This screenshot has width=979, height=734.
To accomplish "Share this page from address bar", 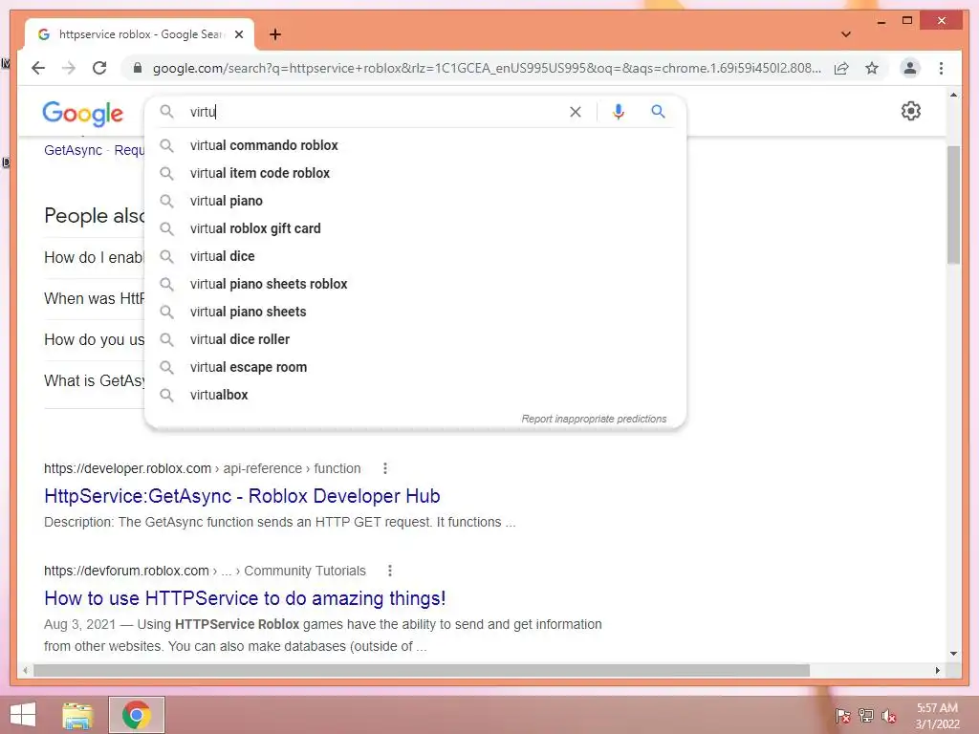I will pos(841,68).
